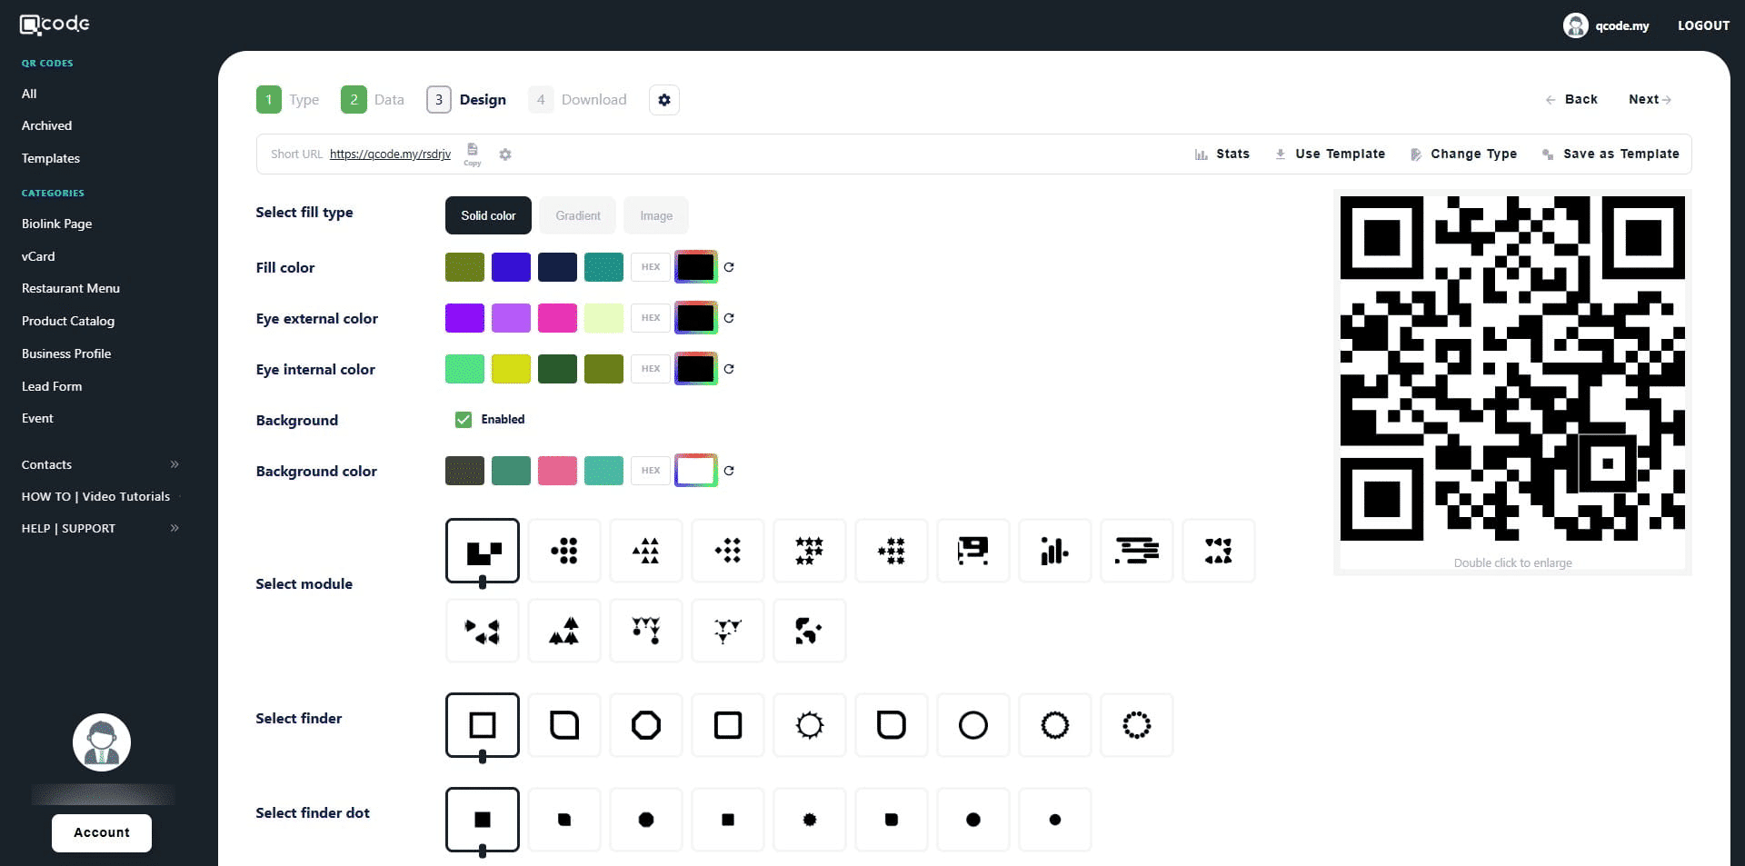Click the short URL settings gear icon
Screen dimensions: 1745x866
pyautogui.click(x=505, y=154)
